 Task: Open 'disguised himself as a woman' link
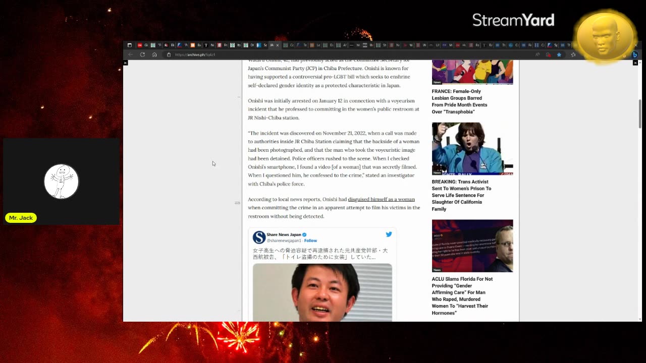click(381, 199)
